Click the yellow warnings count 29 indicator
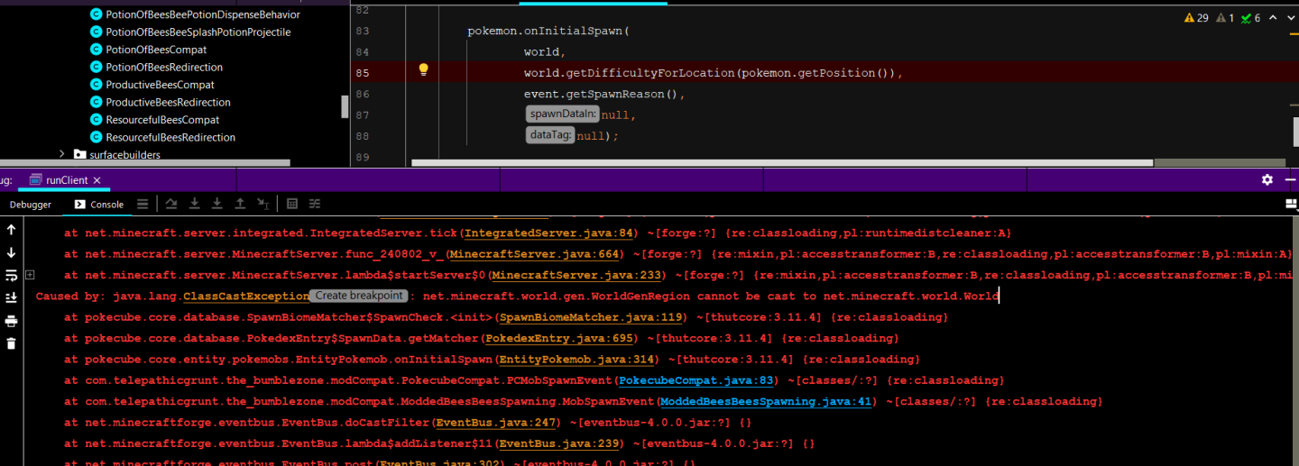Viewport: 1299px width, 466px height. click(1195, 18)
